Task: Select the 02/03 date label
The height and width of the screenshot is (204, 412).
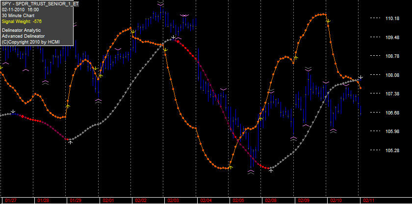Action: click(173, 200)
